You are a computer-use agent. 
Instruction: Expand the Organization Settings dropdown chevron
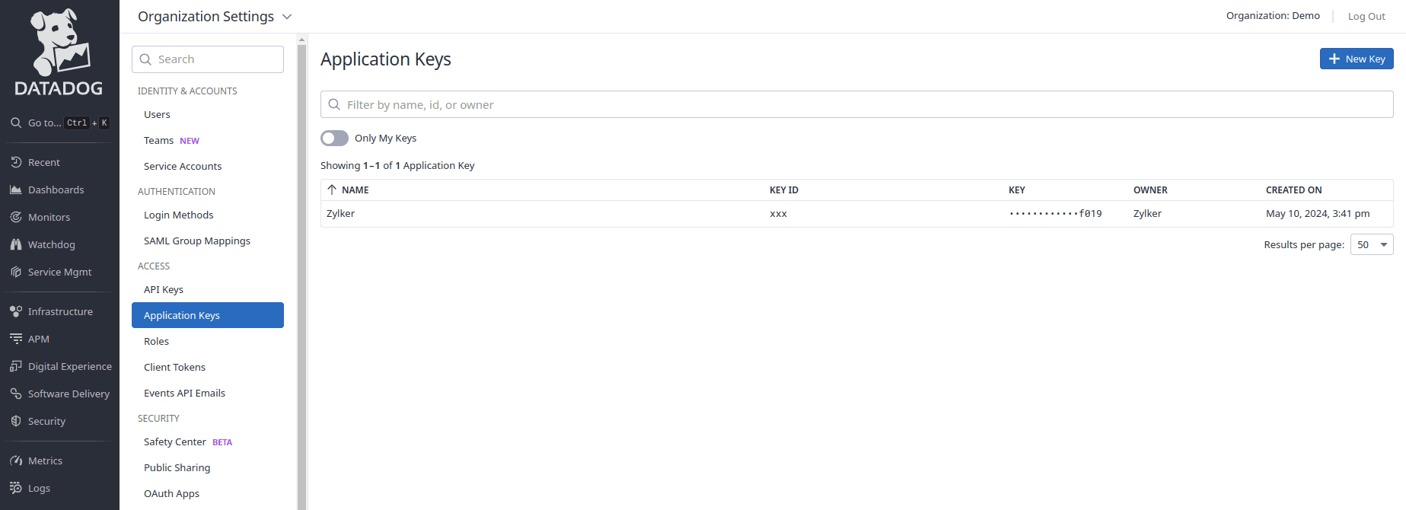[287, 17]
